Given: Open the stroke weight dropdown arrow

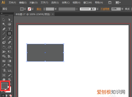Looking at the screenshot, I should click(x=55, y=9).
